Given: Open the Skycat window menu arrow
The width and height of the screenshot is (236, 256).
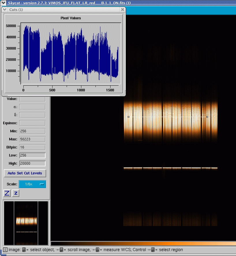Looking at the screenshot, I should pyautogui.click(x=3, y=3).
